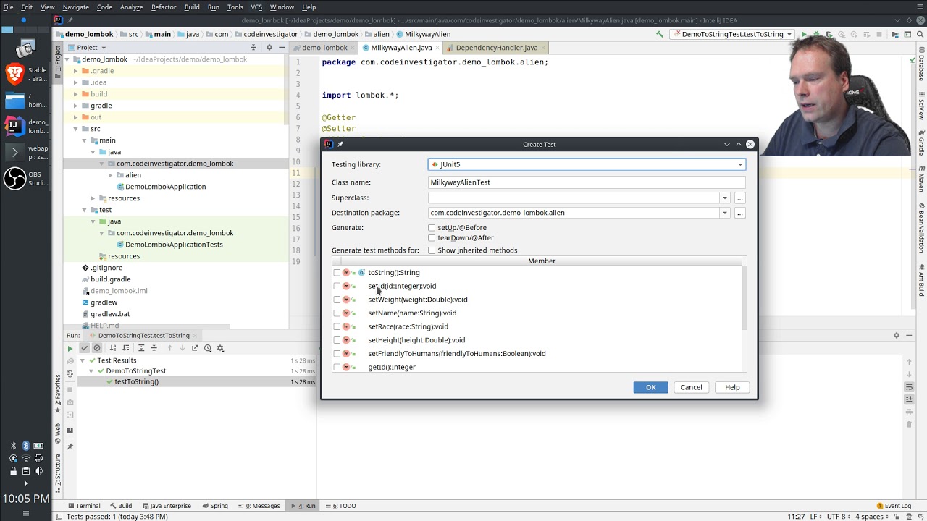Open test runner settings gear
This screenshot has width=927, height=521.
click(221, 348)
